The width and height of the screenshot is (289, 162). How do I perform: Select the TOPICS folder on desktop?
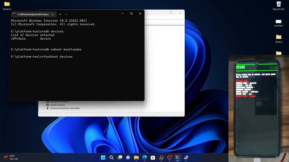pos(279,39)
